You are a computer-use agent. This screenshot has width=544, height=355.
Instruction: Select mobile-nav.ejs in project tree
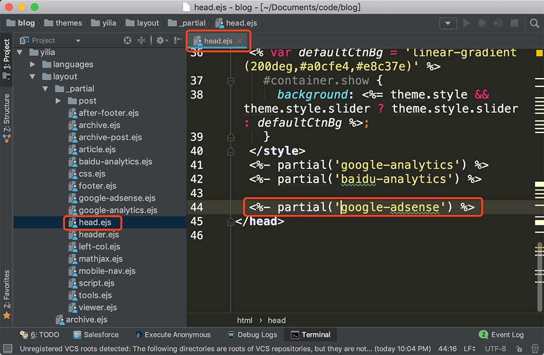click(102, 271)
